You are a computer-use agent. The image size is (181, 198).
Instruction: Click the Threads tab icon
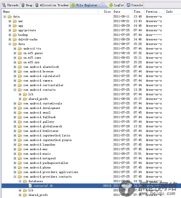[4, 5]
